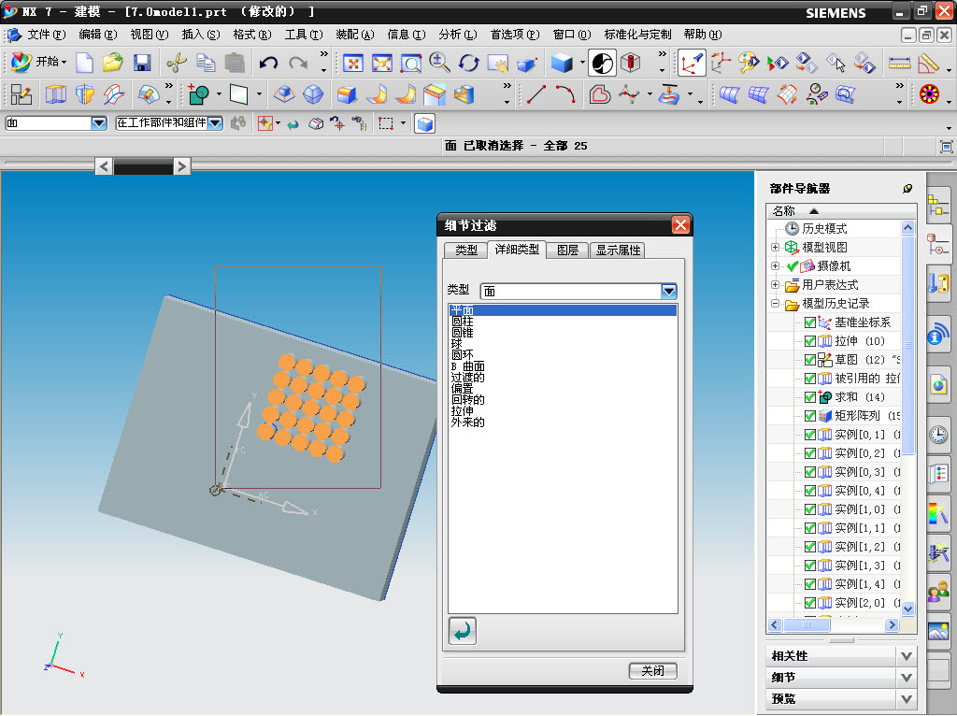Click the shaded rendering style cube icon

[x=562, y=63]
